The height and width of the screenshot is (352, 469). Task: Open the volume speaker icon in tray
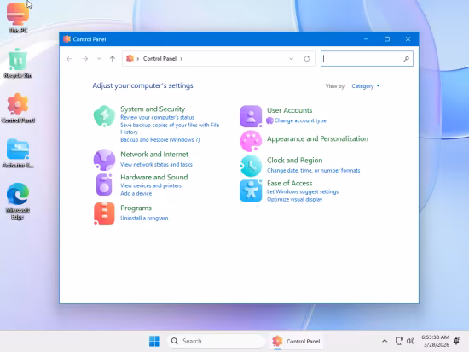click(410, 341)
